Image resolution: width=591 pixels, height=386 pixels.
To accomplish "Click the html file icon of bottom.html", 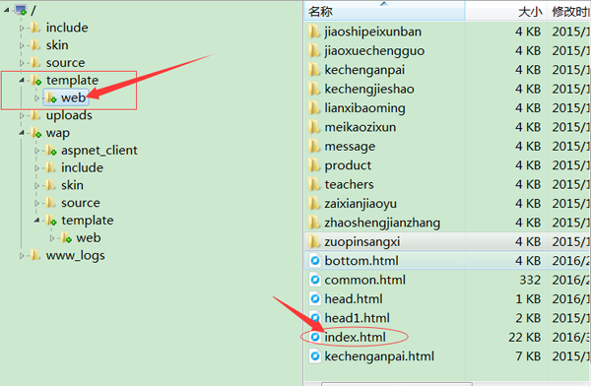I will 315,261.
